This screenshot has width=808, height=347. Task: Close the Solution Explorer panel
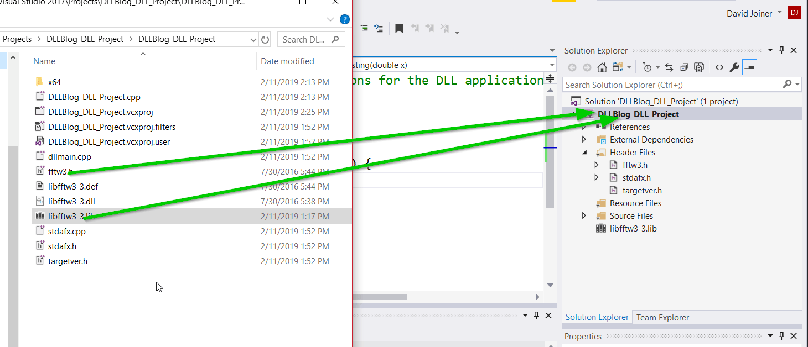(794, 50)
